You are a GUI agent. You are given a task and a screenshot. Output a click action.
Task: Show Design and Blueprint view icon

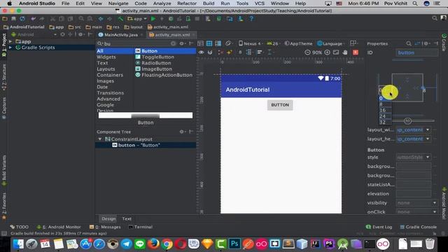tap(218, 43)
